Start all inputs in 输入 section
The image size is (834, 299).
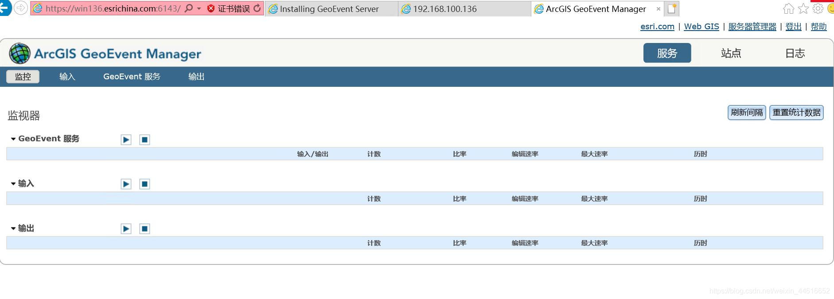click(126, 184)
